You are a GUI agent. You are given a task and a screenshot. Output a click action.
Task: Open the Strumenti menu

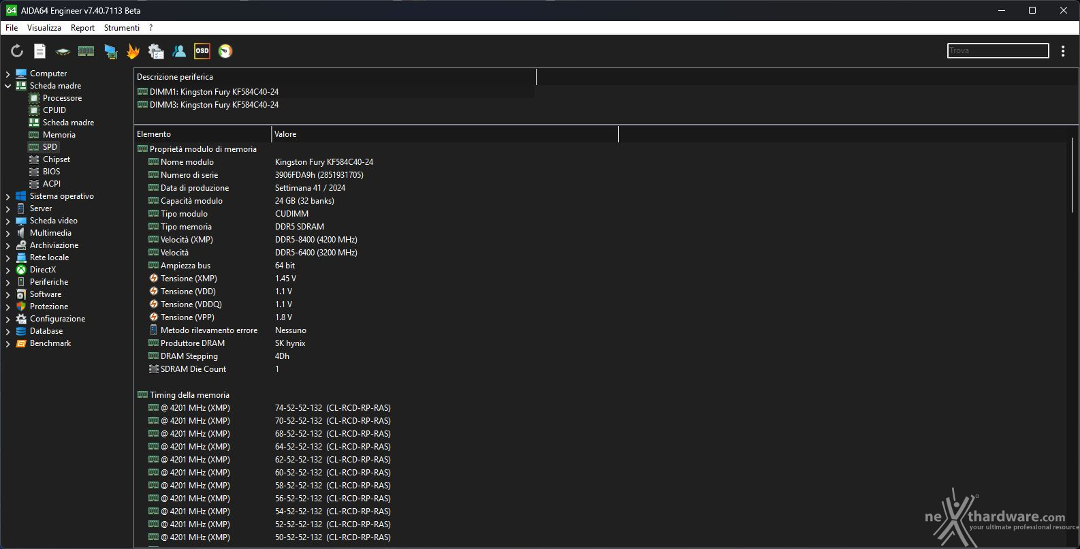click(x=122, y=28)
